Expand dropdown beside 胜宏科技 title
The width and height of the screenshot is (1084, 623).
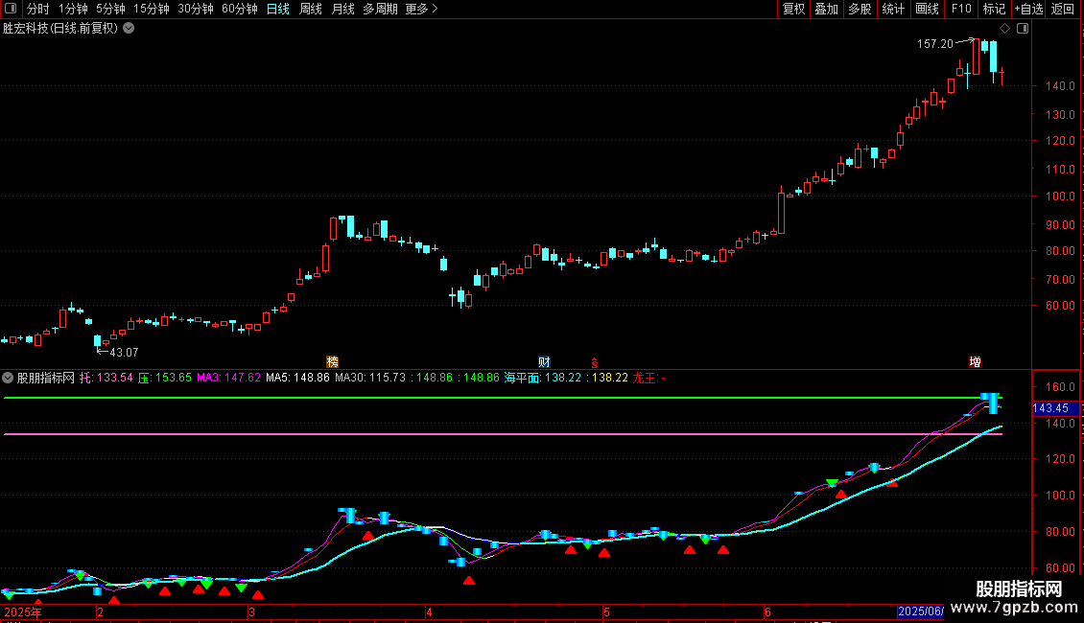tap(129, 28)
